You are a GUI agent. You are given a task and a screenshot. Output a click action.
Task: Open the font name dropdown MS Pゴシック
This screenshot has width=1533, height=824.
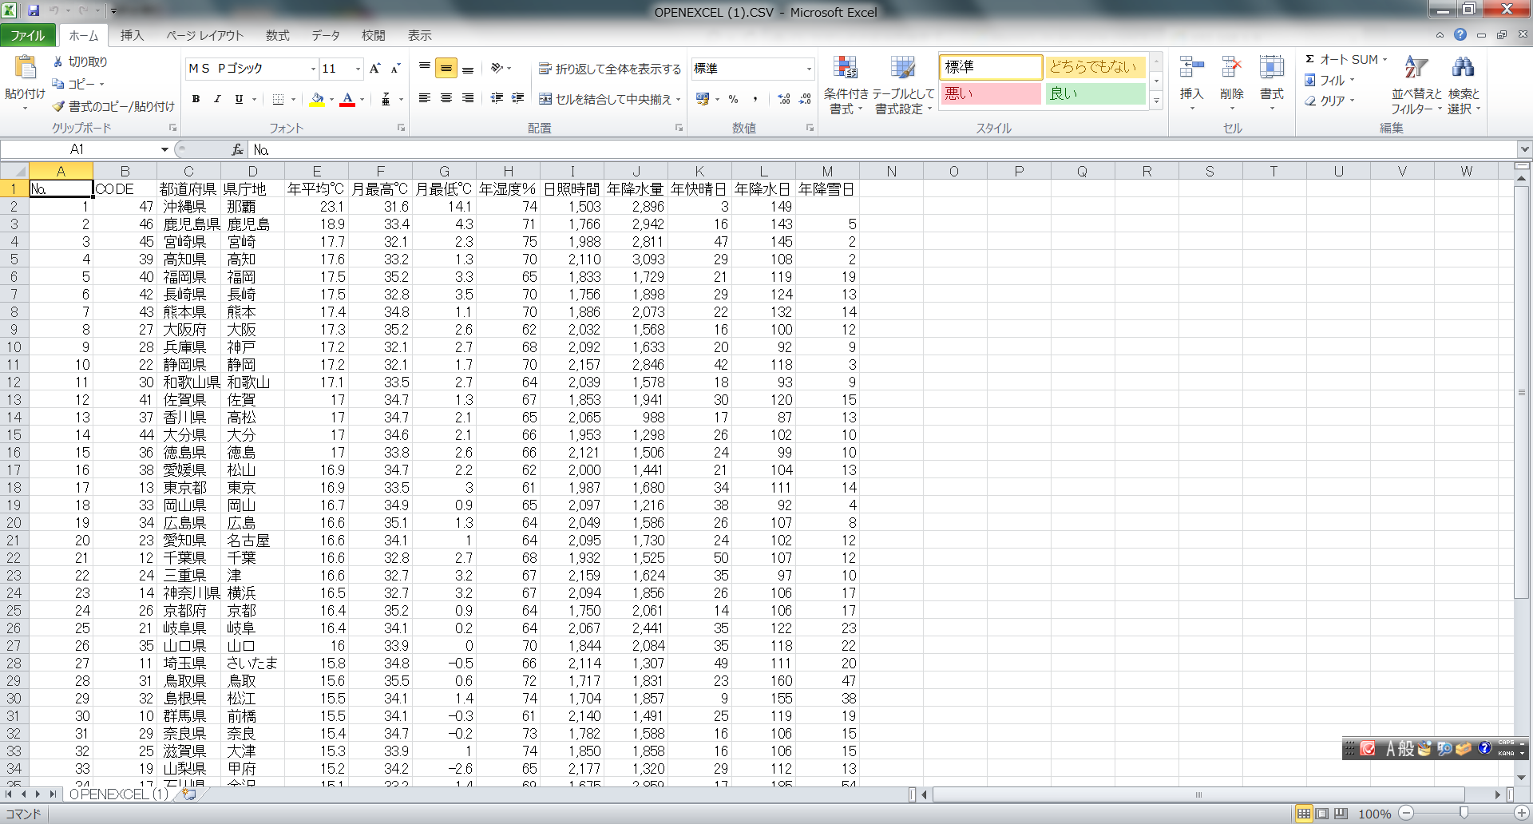[x=313, y=69]
